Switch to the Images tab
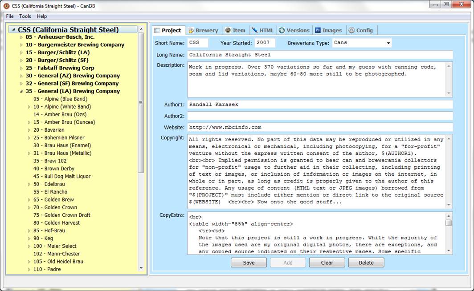The width and height of the screenshot is (474, 291). (329, 30)
